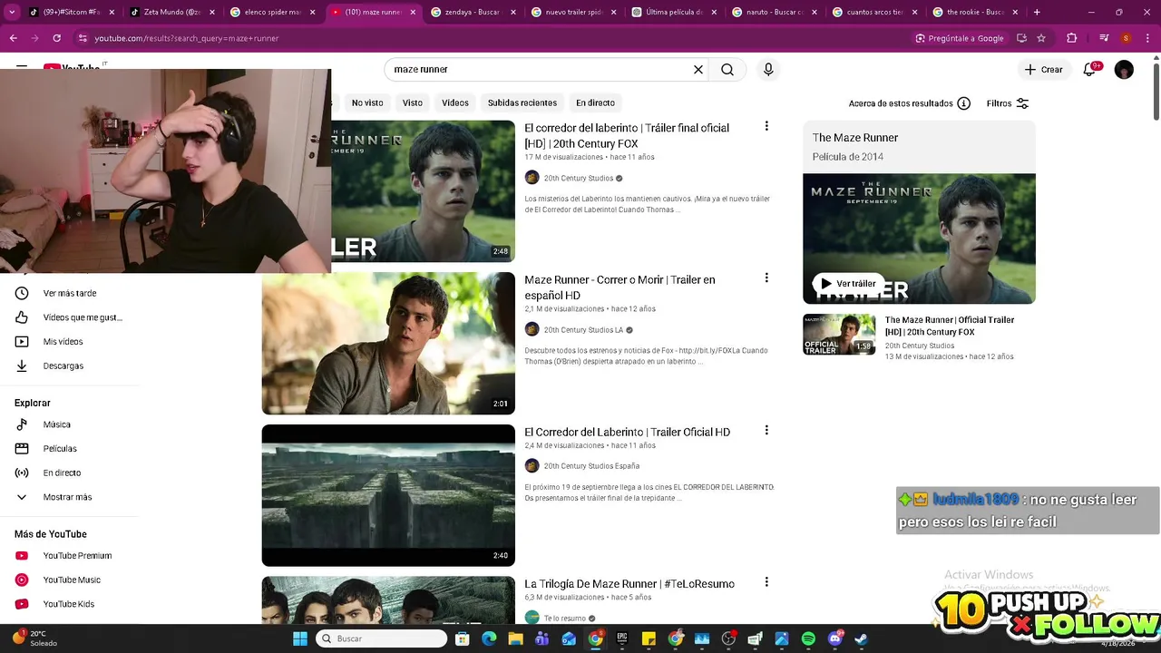Open Acerca de estos resultados info
This screenshot has width=1161, height=653.
coord(910,103)
